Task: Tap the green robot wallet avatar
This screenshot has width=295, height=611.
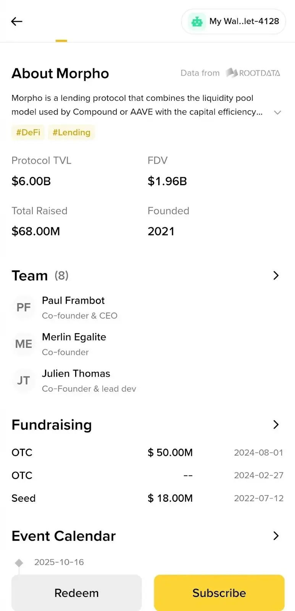Action: (197, 22)
